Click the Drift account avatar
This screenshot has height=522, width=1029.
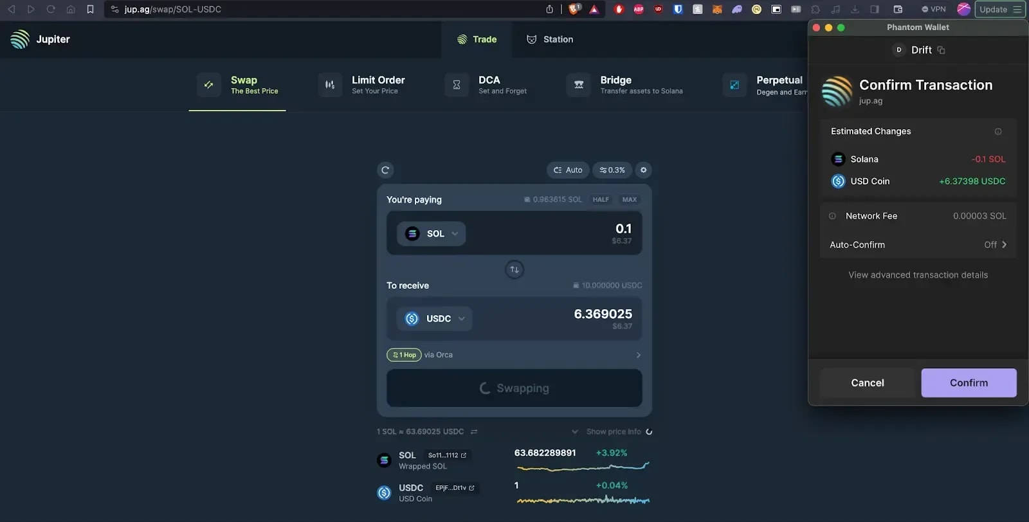899,50
